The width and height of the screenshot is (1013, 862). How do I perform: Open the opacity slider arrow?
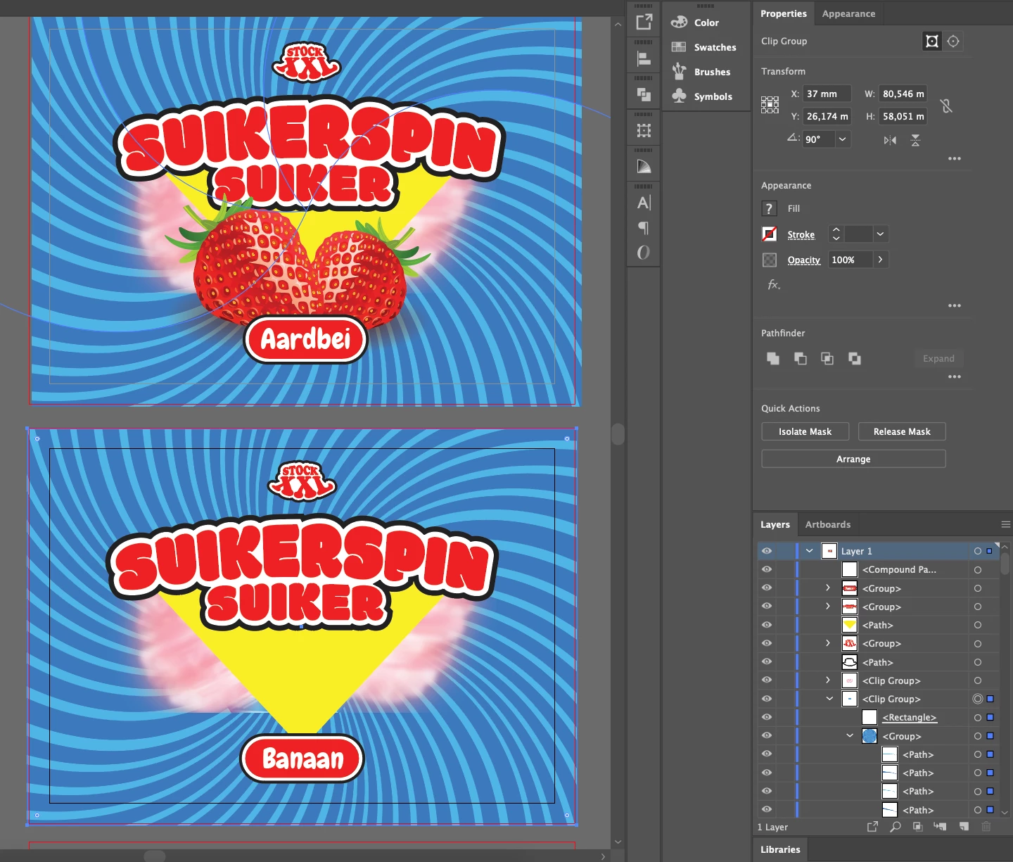(x=881, y=260)
